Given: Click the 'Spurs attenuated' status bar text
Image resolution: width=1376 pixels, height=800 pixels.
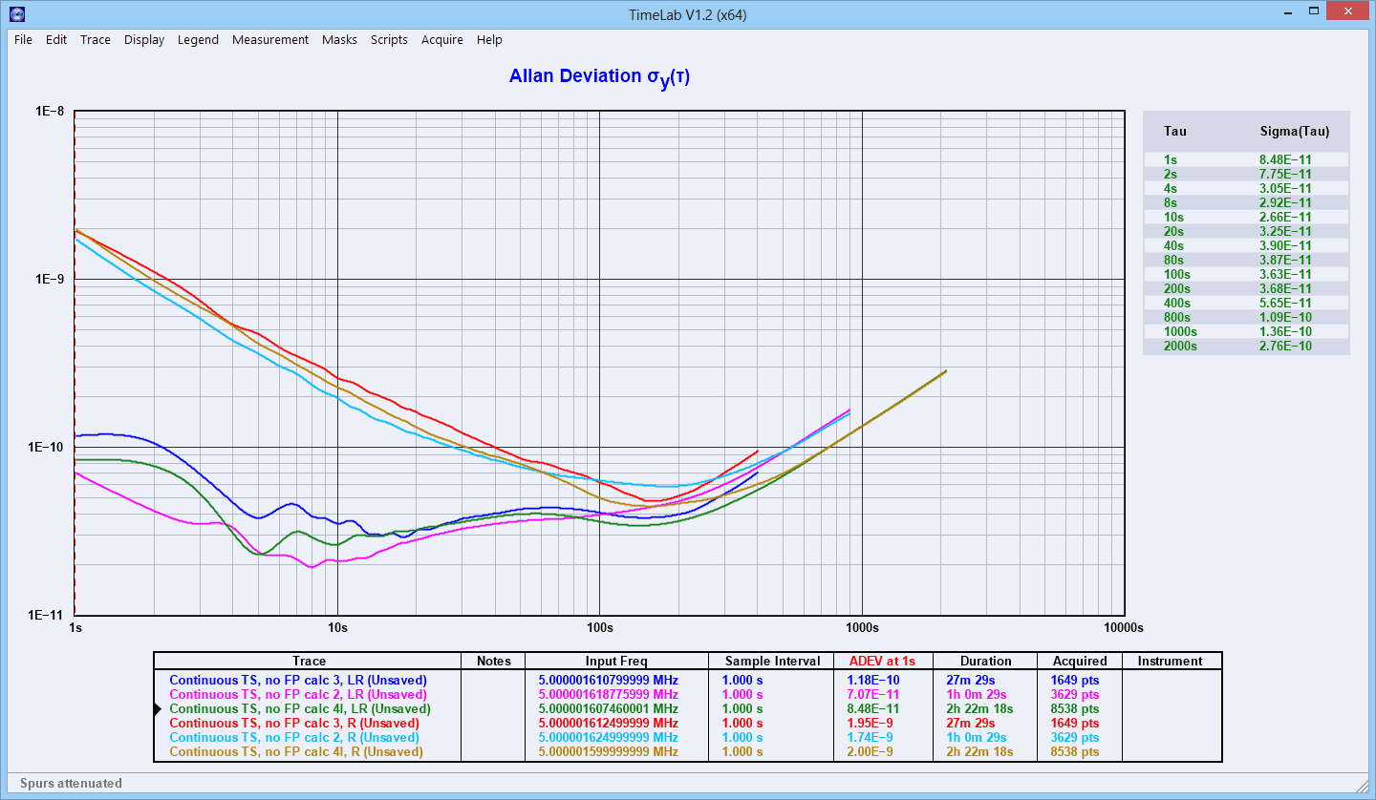Looking at the screenshot, I should 71,783.
